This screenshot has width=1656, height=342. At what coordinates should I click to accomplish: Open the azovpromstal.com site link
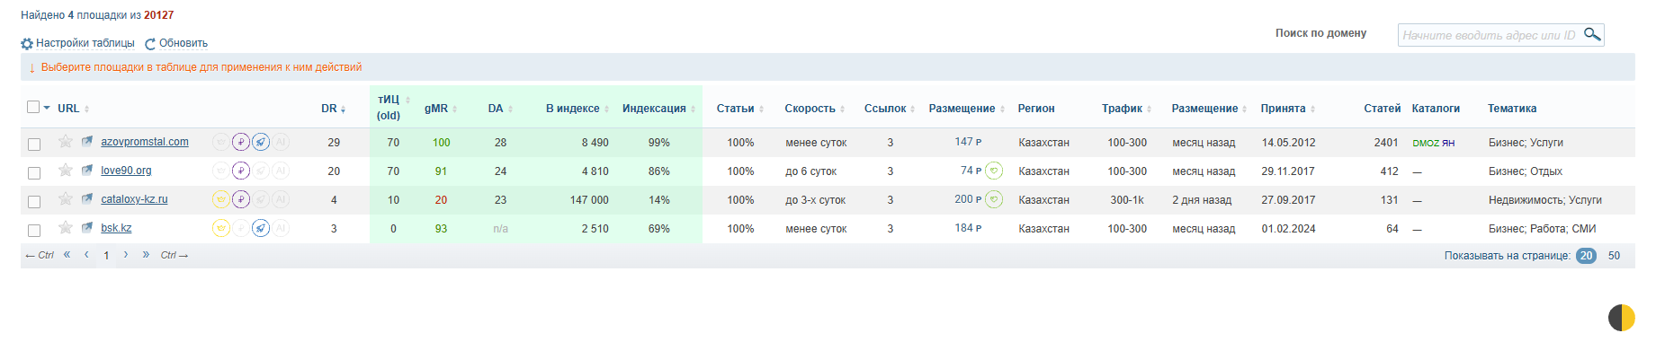pos(145,142)
